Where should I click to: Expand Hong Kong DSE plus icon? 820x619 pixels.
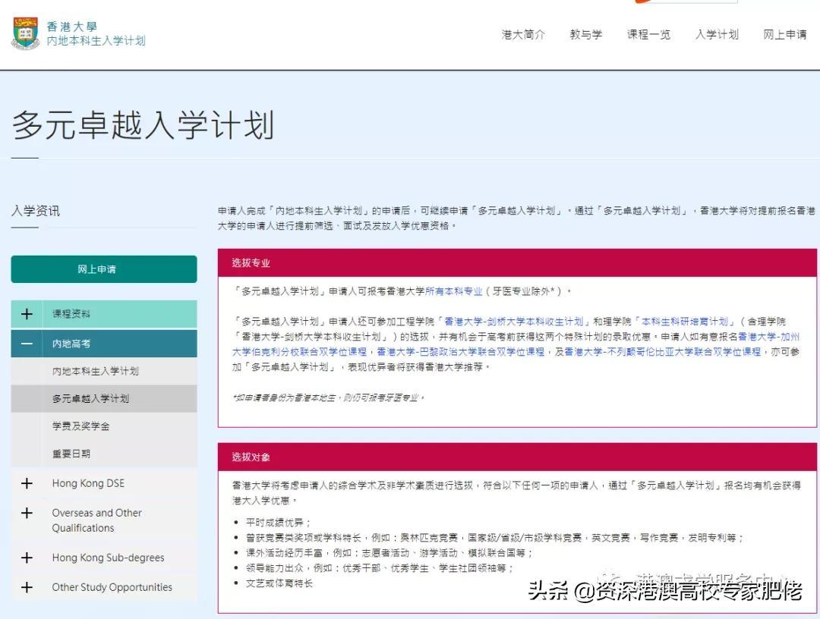point(27,483)
